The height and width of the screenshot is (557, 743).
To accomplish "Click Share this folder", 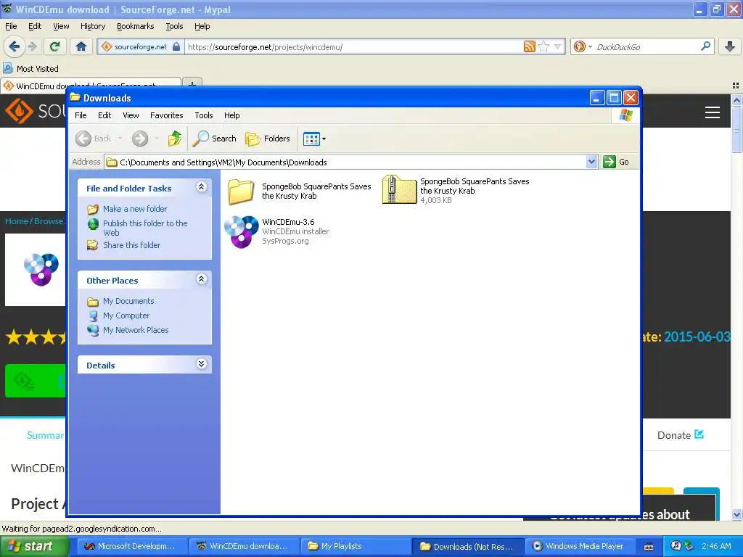I will tap(132, 245).
